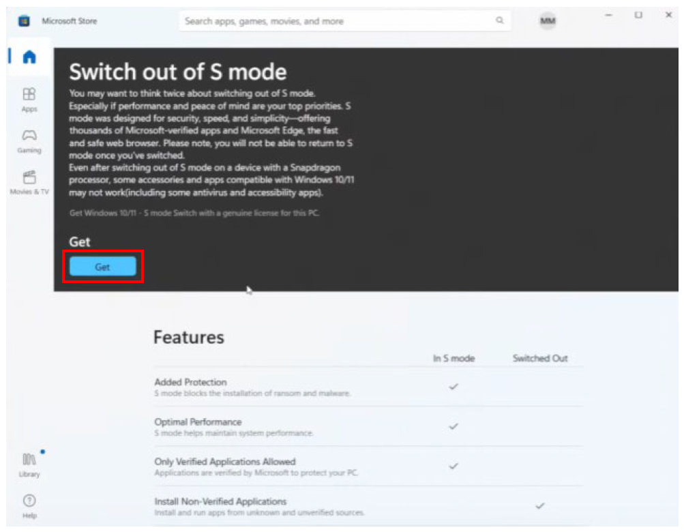684x532 pixels.
Task: Click the Features section heading
Action: pyautogui.click(x=189, y=337)
